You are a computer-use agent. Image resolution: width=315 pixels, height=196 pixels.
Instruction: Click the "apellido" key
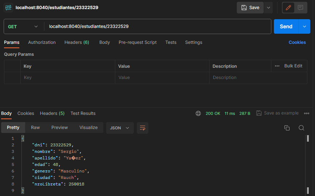[45, 158]
